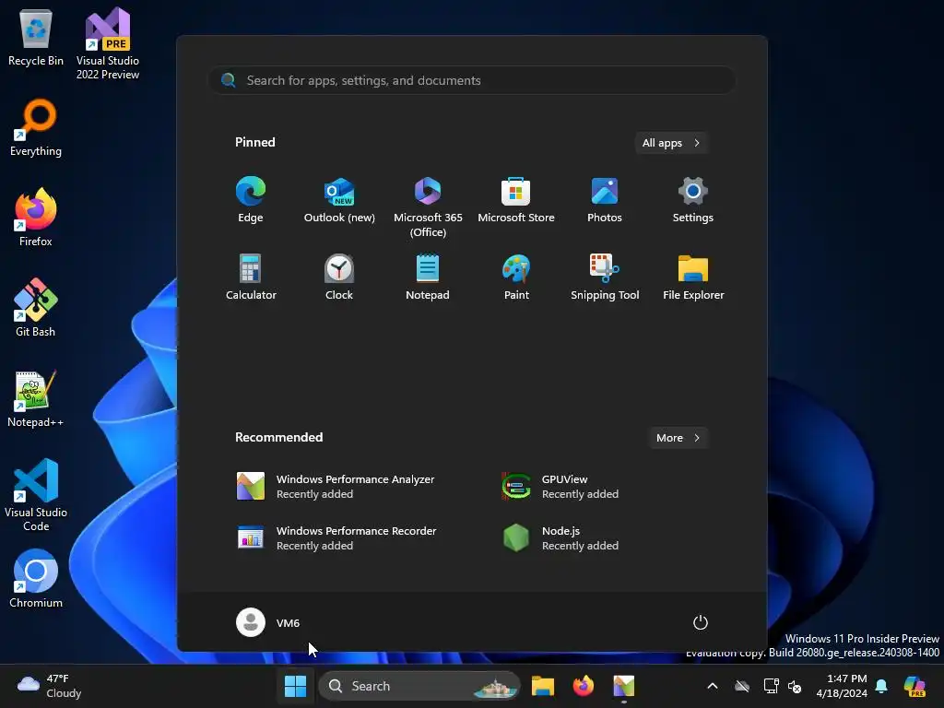Open the VM6 user account menu
This screenshot has width=944, height=708.
click(268, 622)
